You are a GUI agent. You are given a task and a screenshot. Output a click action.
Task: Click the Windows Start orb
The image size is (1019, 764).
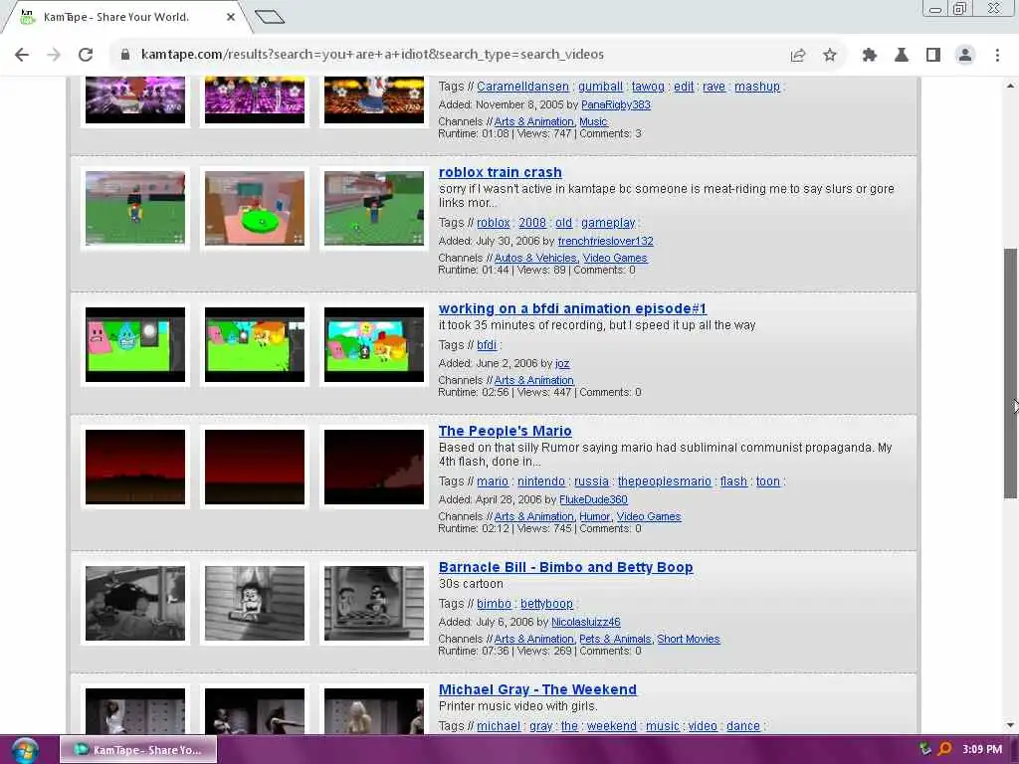click(x=25, y=750)
